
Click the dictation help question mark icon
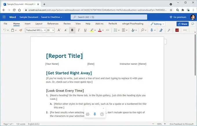click(x=102, y=114)
